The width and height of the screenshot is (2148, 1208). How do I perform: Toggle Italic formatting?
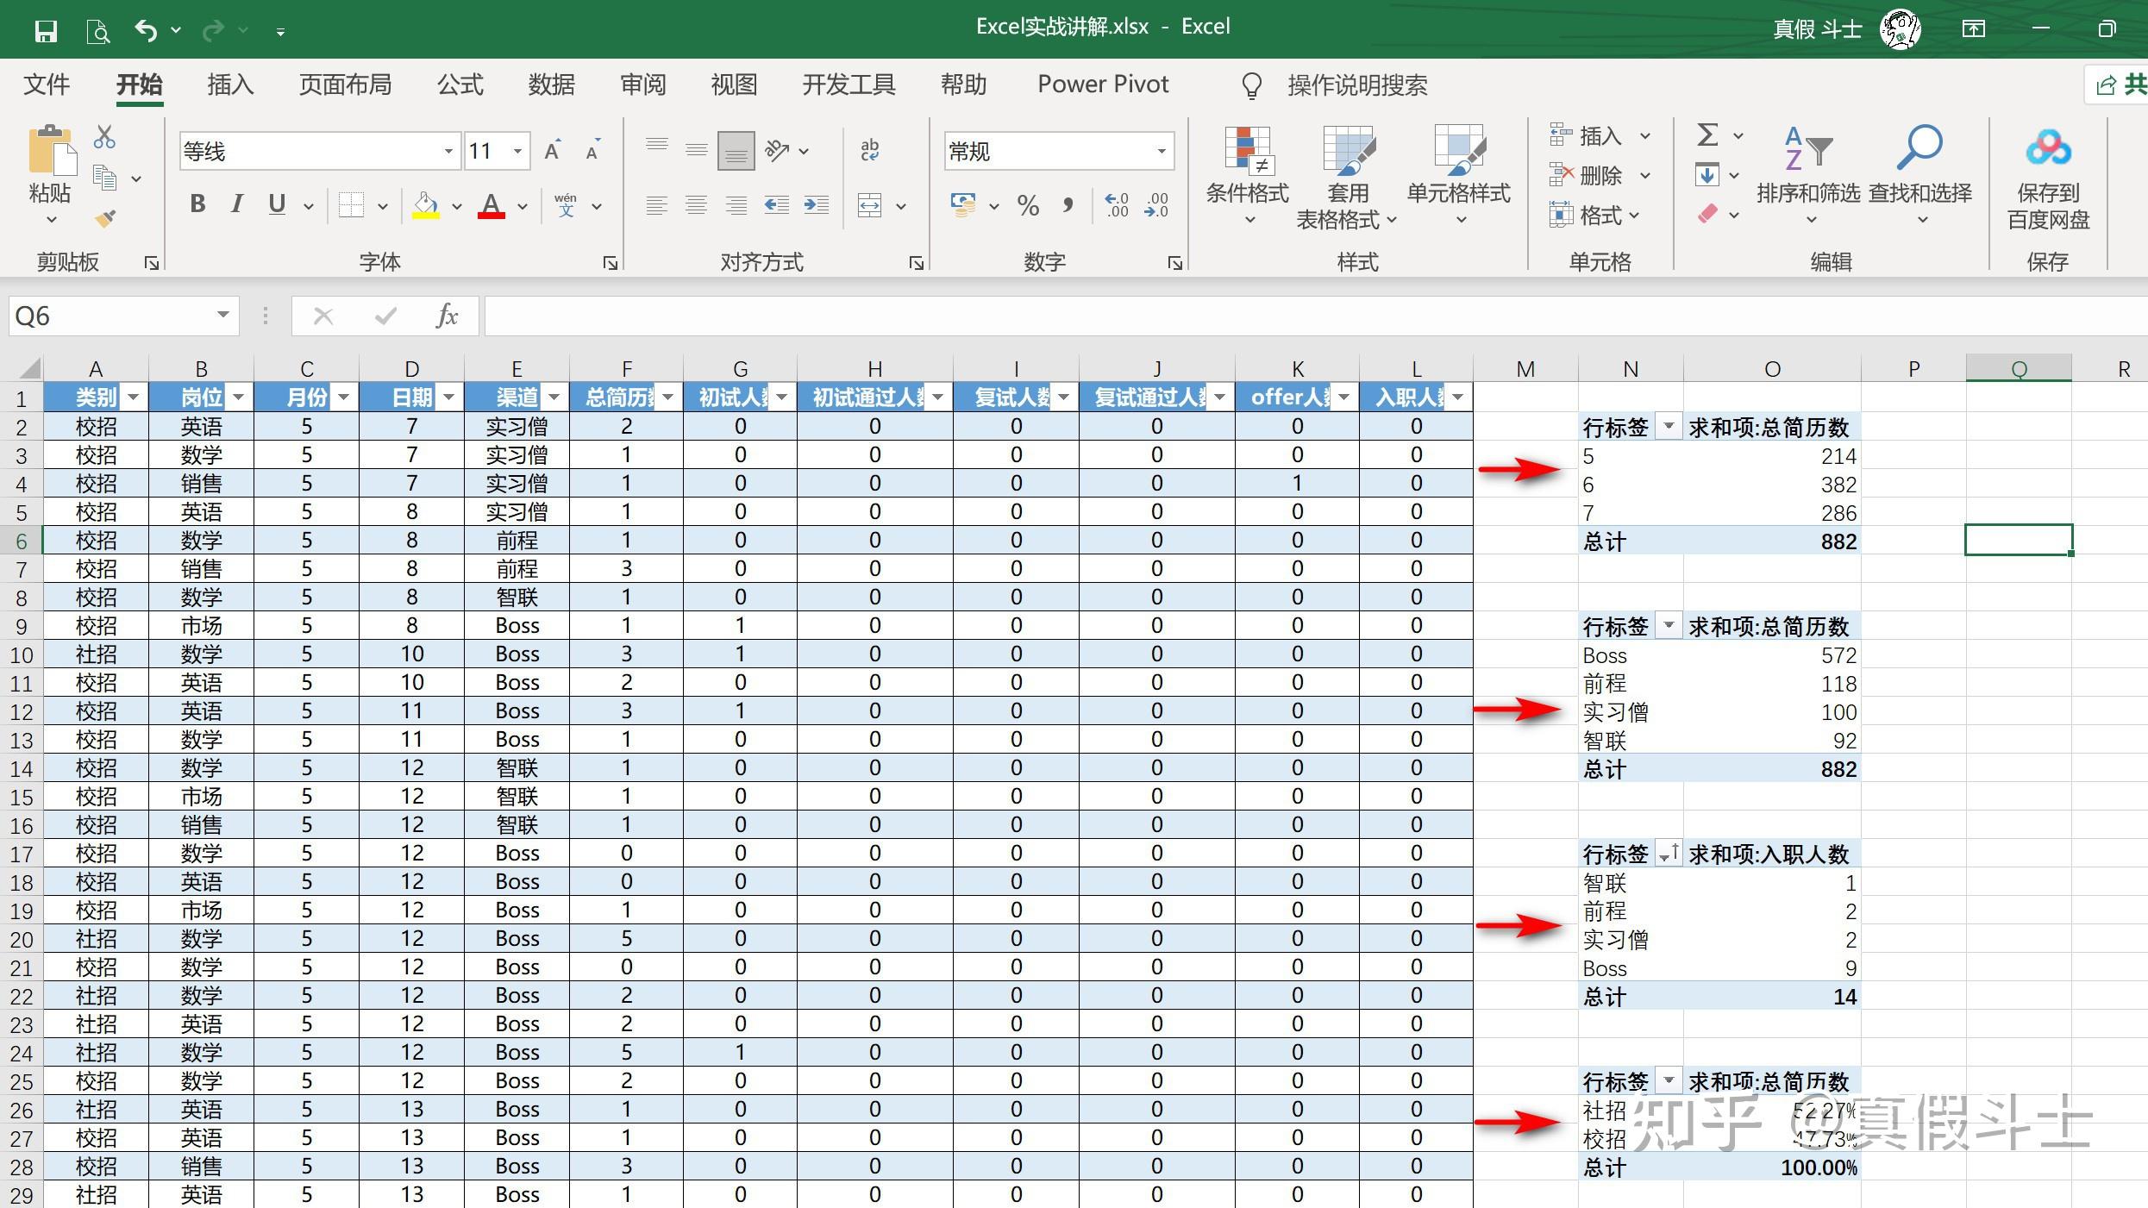click(236, 204)
